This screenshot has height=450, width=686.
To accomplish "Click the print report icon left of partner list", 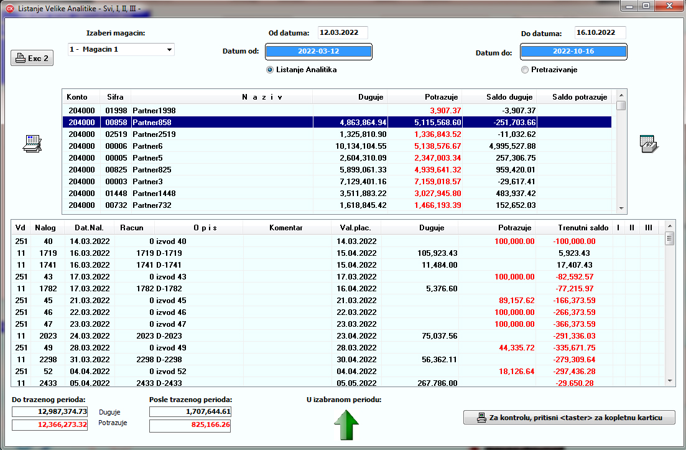I will tap(32, 144).
